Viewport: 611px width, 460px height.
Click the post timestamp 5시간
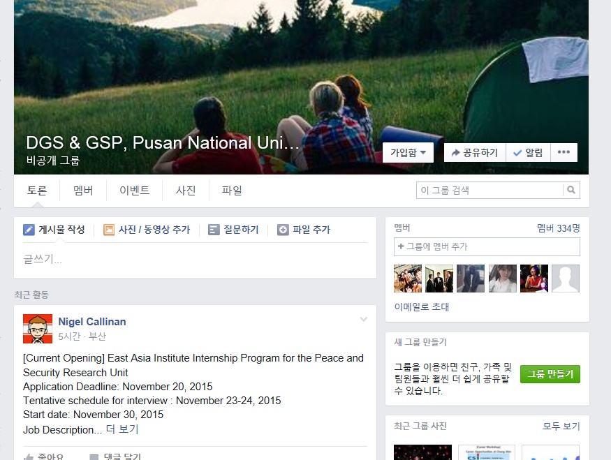pyautogui.click(x=69, y=336)
